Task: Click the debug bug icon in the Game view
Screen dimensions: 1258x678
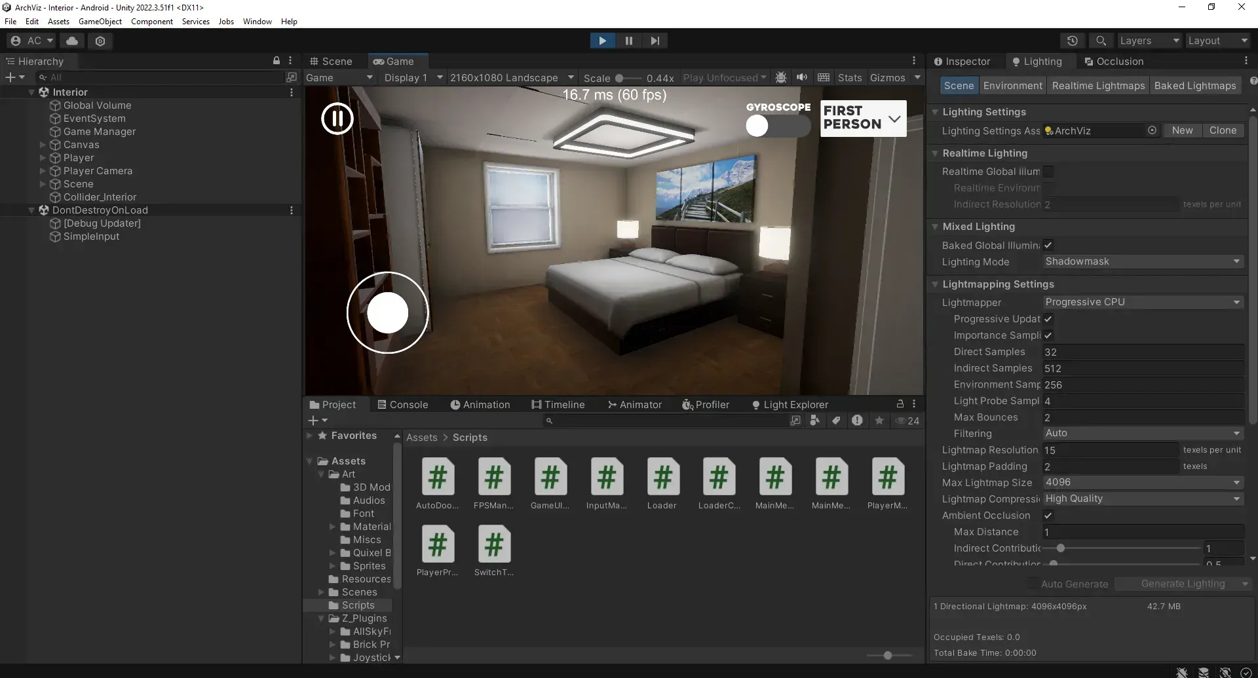Action: (x=780, y=77)
